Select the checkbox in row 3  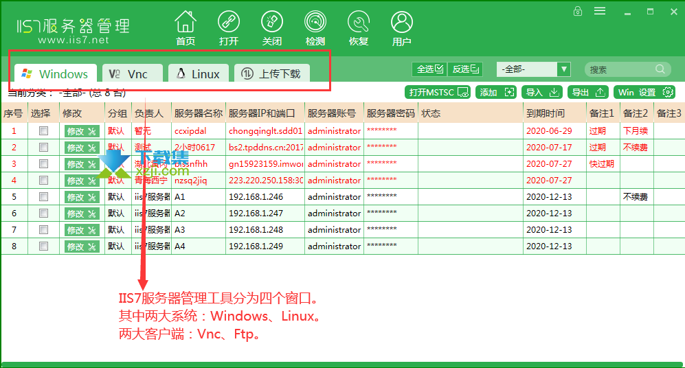pos(43,163)
